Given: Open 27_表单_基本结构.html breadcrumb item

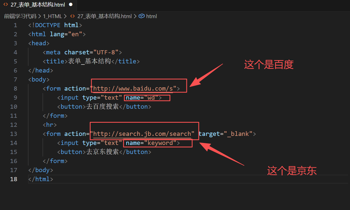Looking at the screenshot, I should [105, 16].
